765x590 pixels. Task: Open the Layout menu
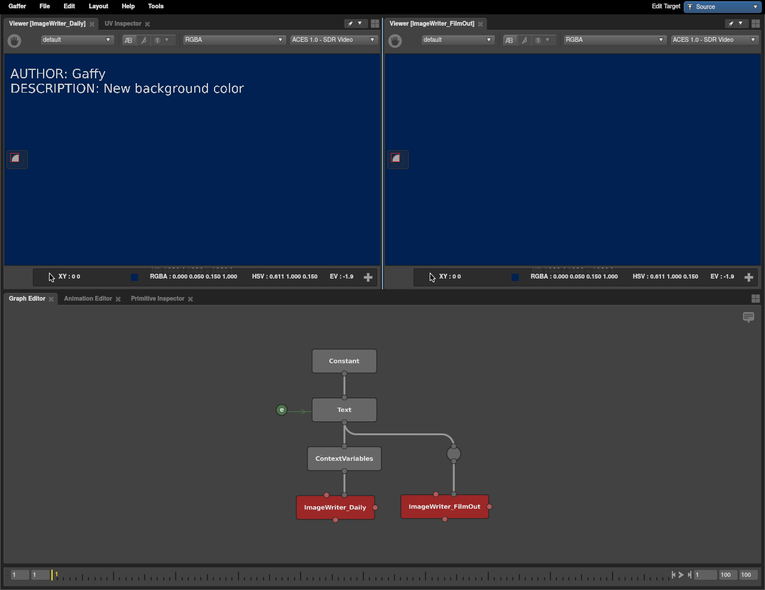pyautogui.click(x=98, y=6)
